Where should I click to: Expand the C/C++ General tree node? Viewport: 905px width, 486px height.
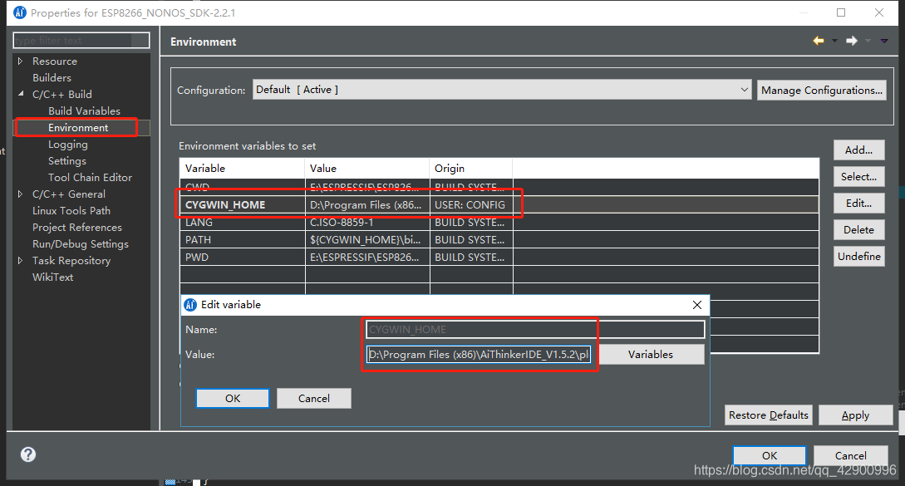coord(21,194)
